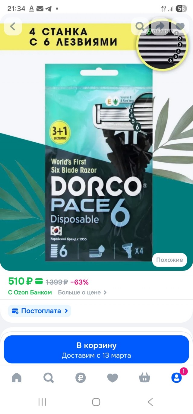Open Постоплата payment option chevron

tap(40, 311)
